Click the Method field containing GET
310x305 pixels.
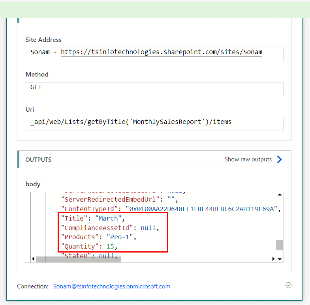(154, 89)
